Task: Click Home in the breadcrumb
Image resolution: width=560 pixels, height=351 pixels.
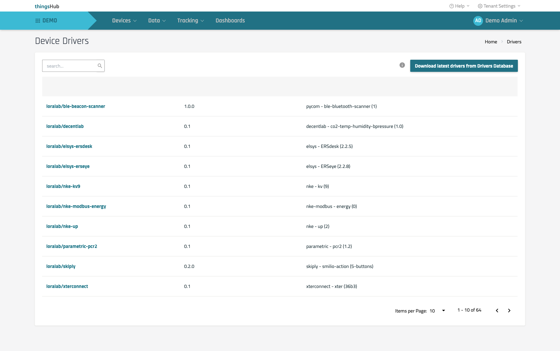Action: click(491, 42)
